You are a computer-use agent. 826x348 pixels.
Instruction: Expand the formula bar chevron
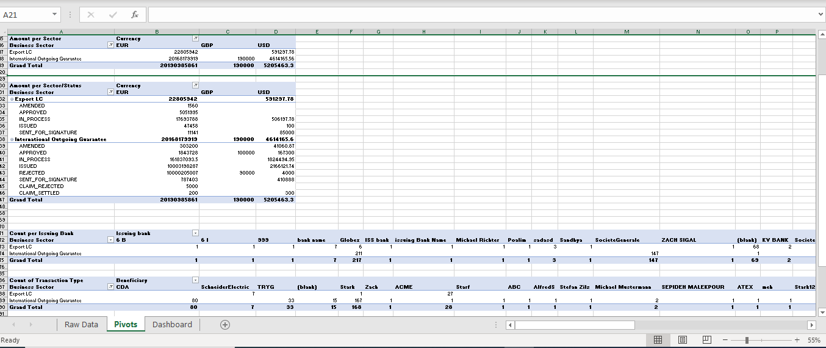click(820, 14)
